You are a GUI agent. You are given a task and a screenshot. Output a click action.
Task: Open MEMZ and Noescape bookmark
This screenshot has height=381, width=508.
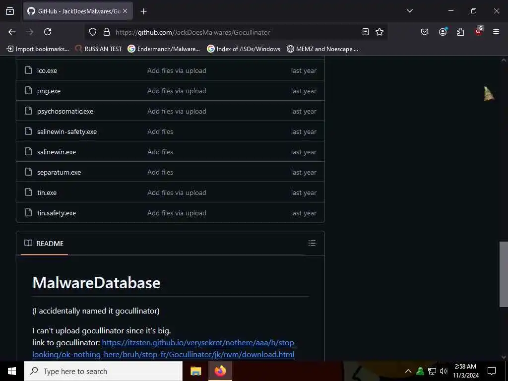tap(322, 49)
